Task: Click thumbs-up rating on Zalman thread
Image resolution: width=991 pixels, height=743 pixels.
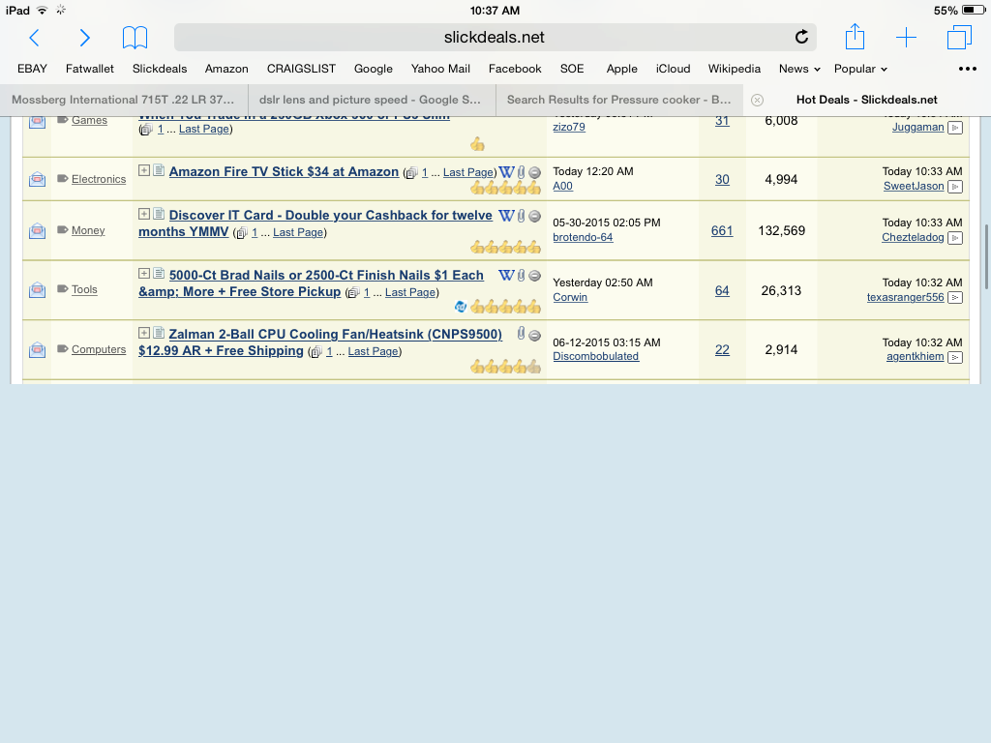Action: [505, 367]
